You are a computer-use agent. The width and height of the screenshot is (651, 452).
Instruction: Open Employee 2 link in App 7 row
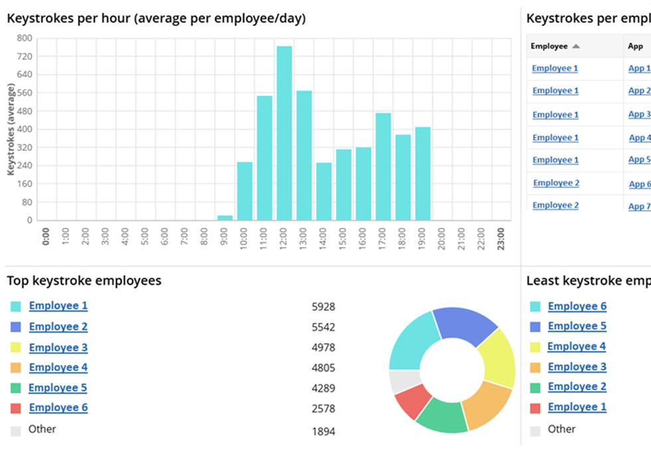point(555,205)
